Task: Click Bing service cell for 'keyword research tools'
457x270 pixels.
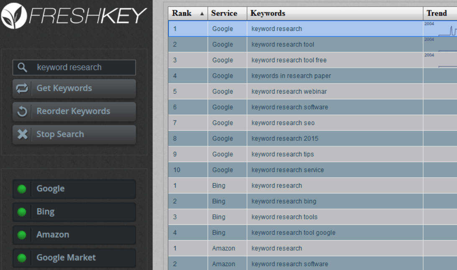Action: click(227, 217)
